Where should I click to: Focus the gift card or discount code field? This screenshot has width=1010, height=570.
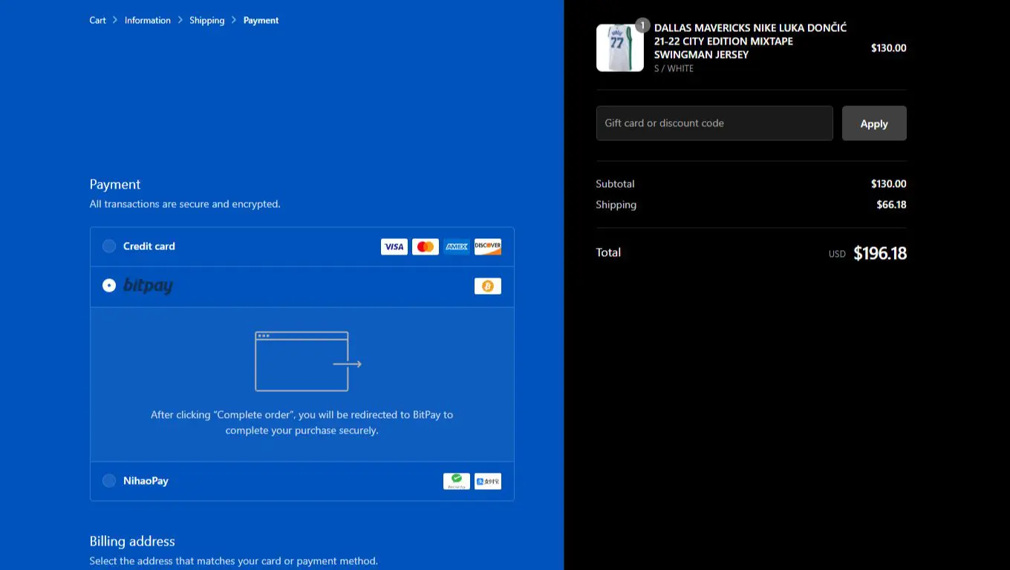(x=714, y=123)
